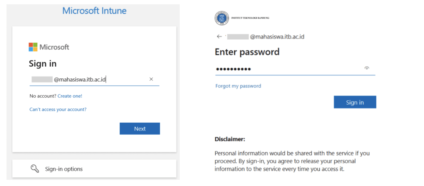
Task: Focus the email sign-in input field
Action: pos(94,80)
